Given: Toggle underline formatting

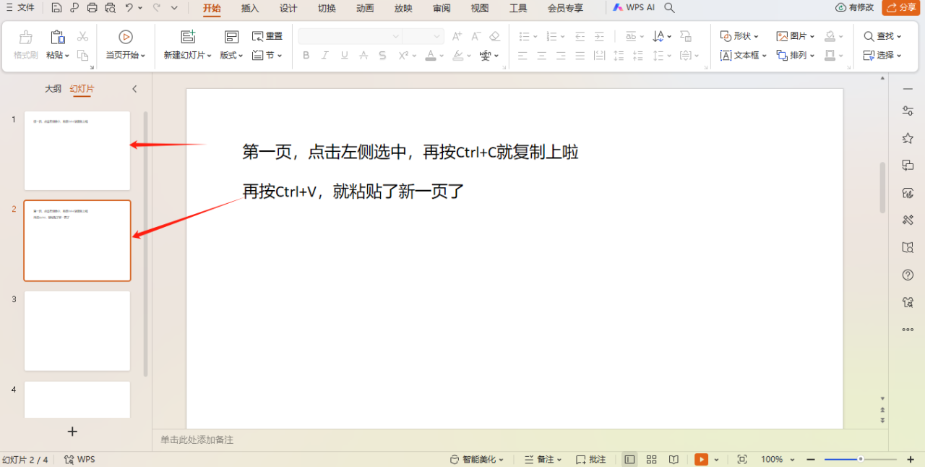Looking at the screenshot, I should click(x=343, y=55).
